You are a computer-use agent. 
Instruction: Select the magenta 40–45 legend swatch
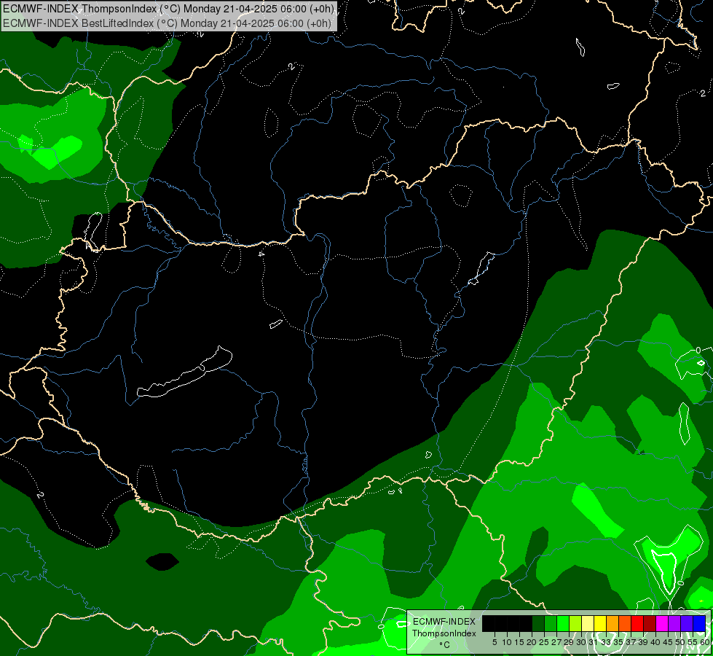pyautogui.click(x=662, y=623)
